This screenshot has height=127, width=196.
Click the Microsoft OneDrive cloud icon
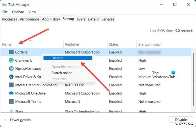coord(11,93)
